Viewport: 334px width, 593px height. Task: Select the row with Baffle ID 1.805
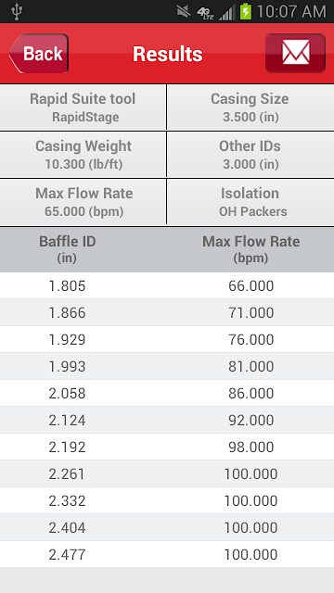[x=167, y=286]
